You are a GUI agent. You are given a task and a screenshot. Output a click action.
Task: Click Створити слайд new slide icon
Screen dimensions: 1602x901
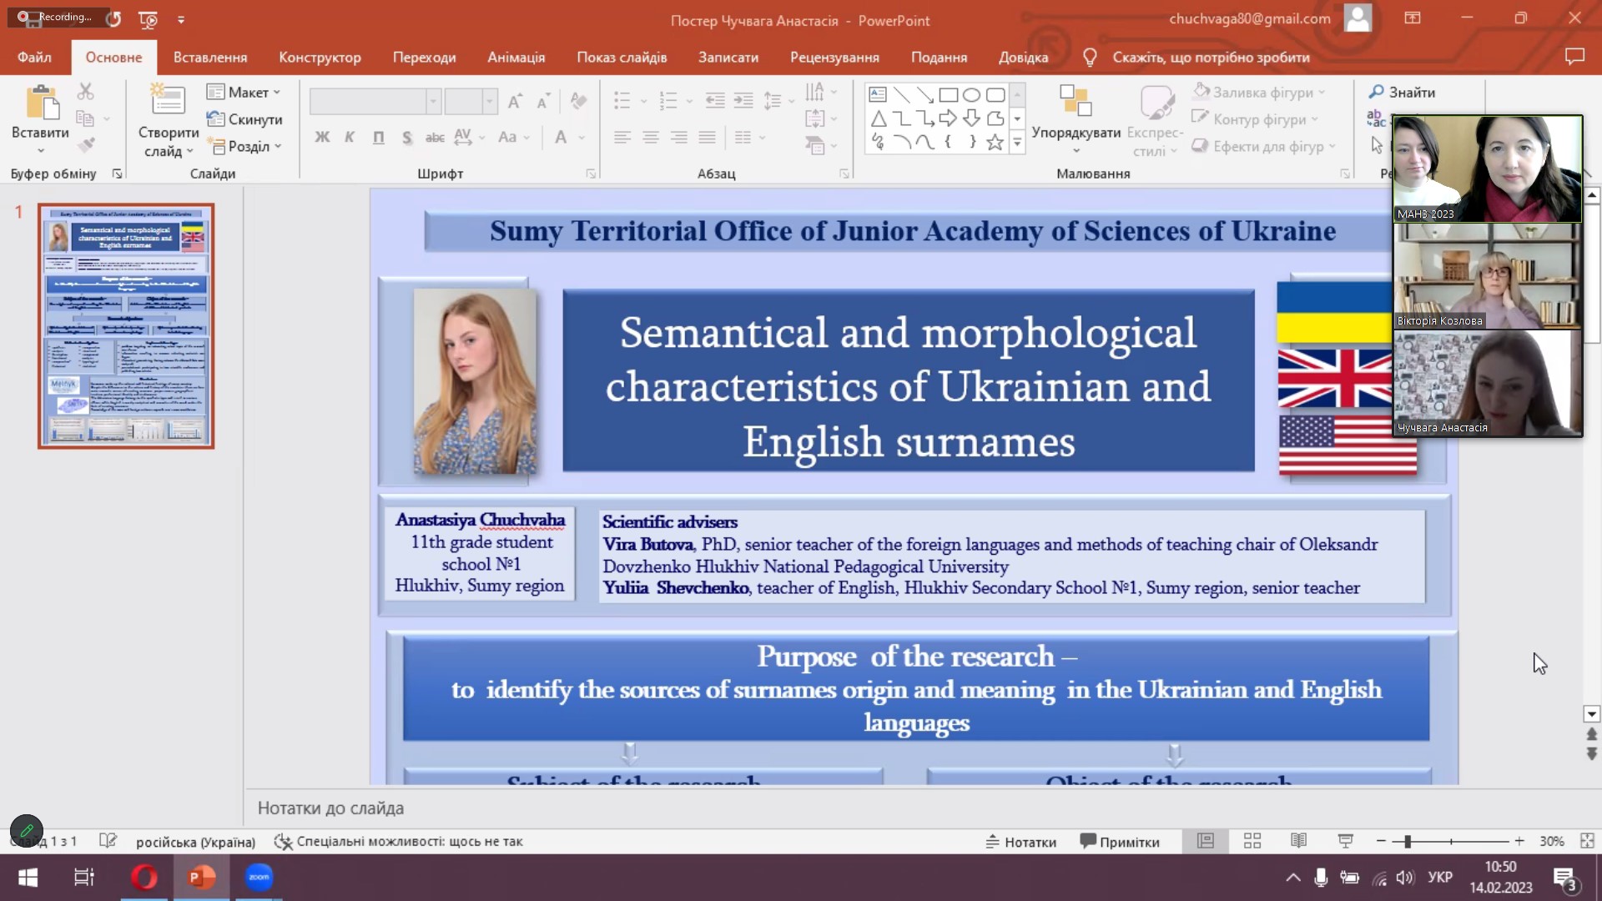pos(168,102)
